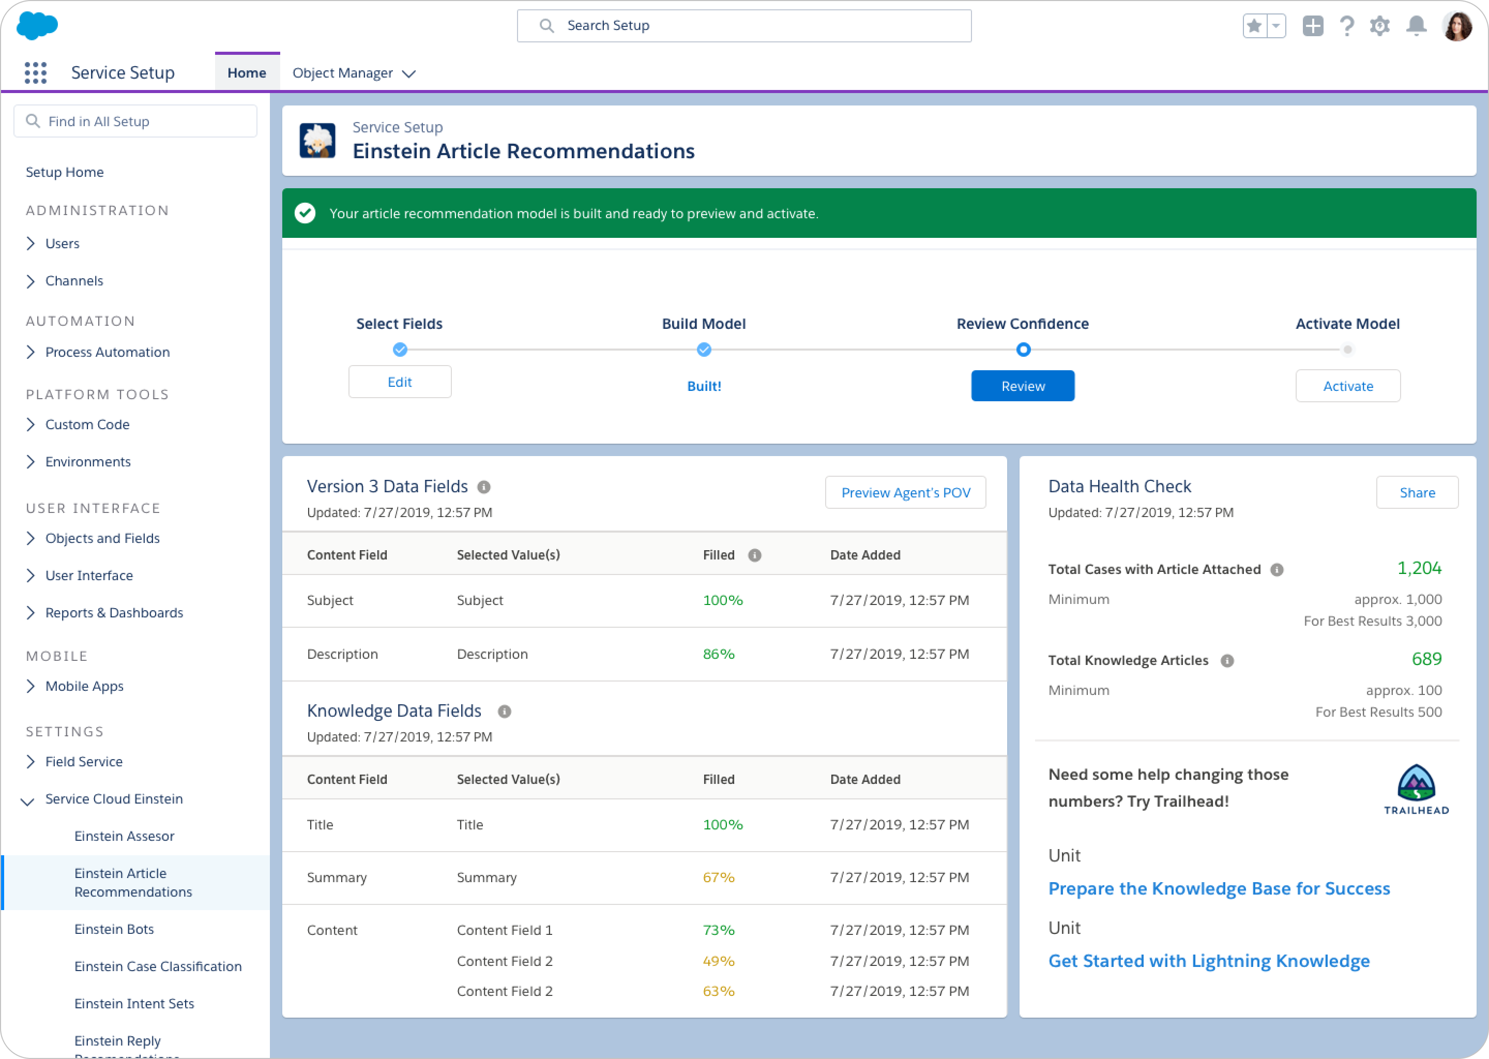This screenshot has width=1489, height=1059.
Task: Click the 49% Content Field 2 value
Action: [719, 961]
